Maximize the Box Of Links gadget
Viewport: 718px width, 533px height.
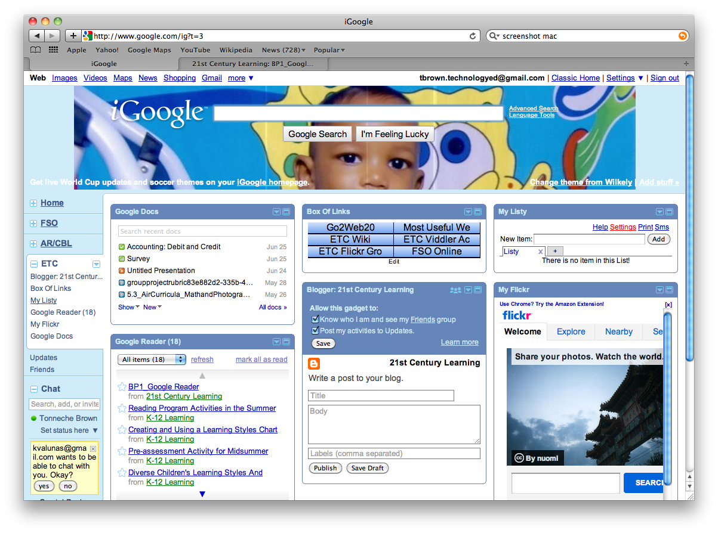477,212
